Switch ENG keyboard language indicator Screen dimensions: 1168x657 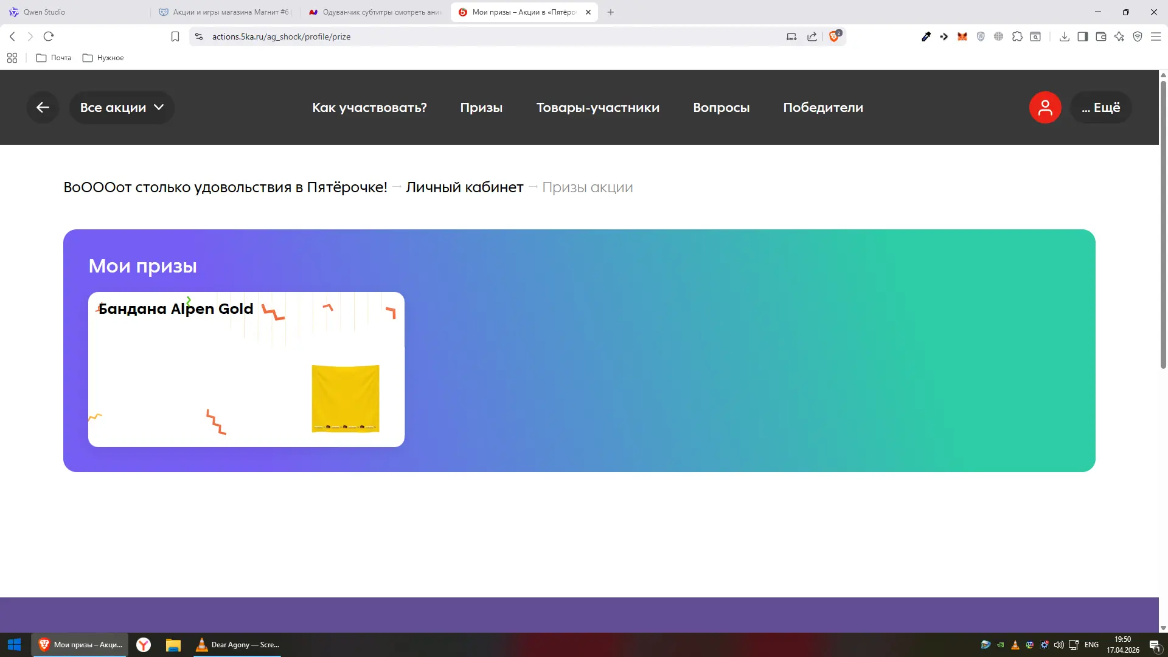[x=1091, y=645]
